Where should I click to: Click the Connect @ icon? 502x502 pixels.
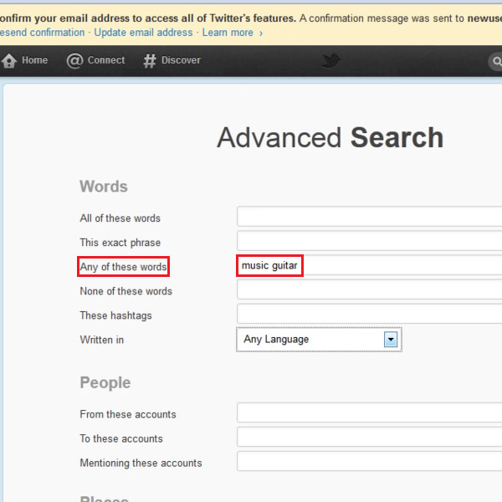coord(74,60)
